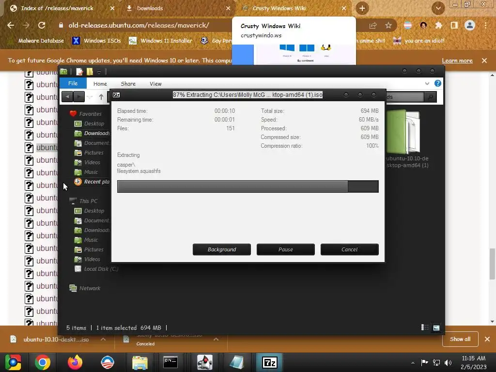Open the Canceled download item menu
The width and height of the screenshot is (496, 372).
click(x=216, y=339)
